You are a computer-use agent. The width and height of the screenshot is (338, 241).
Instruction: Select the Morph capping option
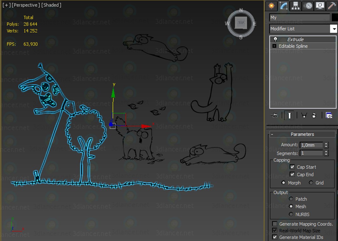[x=283, y=183]
